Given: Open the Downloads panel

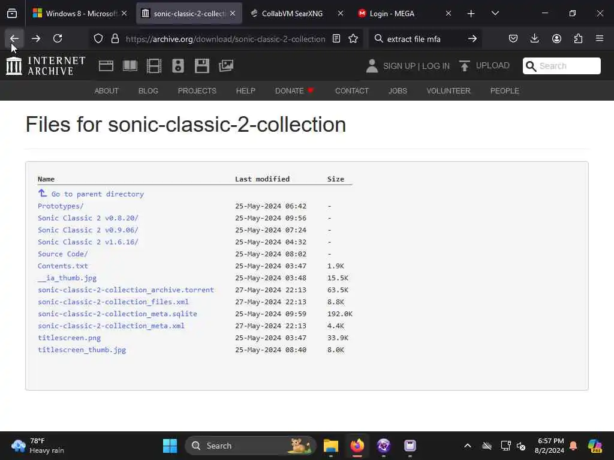Looking at the screenshot, I should pos(534,38).
